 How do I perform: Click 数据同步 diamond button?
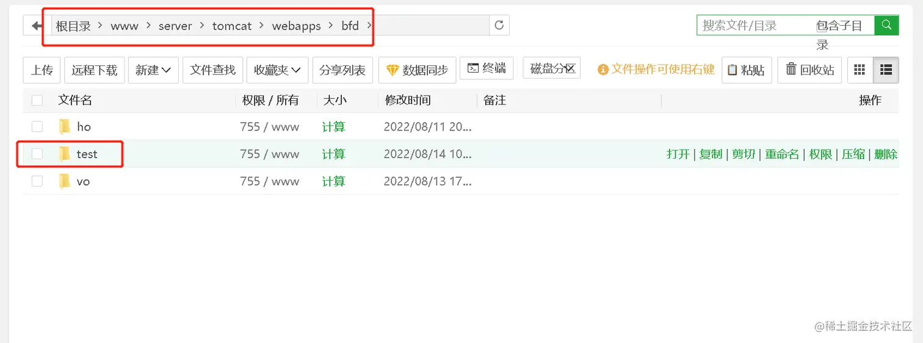click(x=418, y=70)
